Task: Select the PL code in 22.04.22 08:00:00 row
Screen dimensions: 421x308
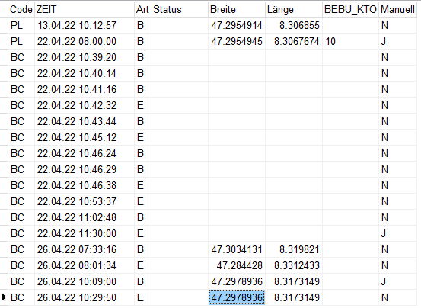Action: [17, 41]
